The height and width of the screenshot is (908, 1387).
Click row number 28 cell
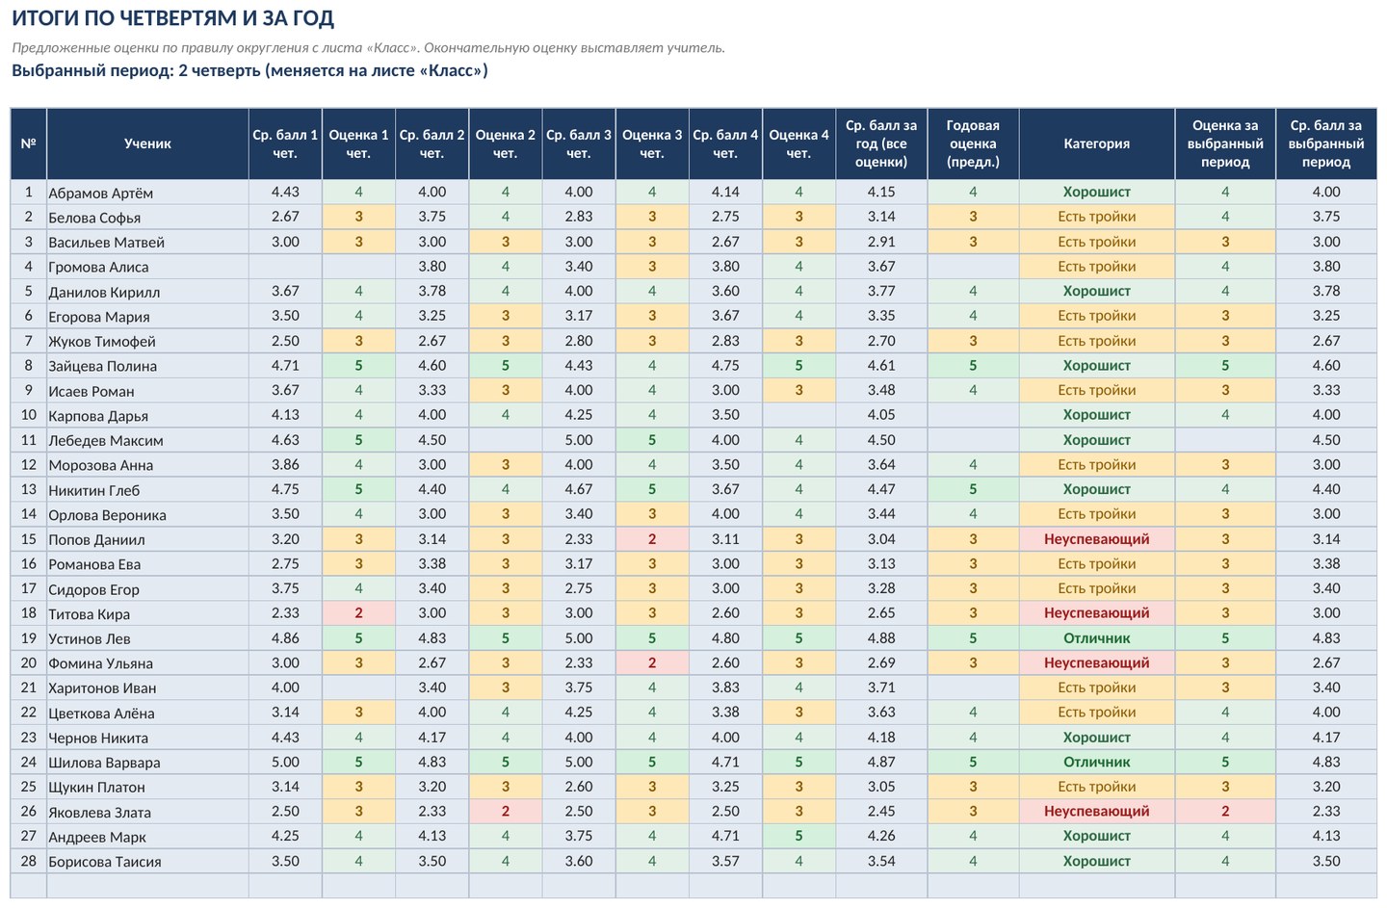point(28,861)
